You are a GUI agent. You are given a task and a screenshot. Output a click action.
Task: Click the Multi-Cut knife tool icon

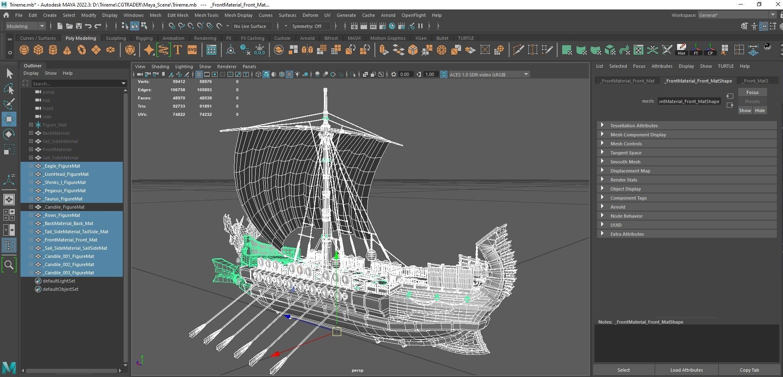pyautogui.click(x=519, y=50)
